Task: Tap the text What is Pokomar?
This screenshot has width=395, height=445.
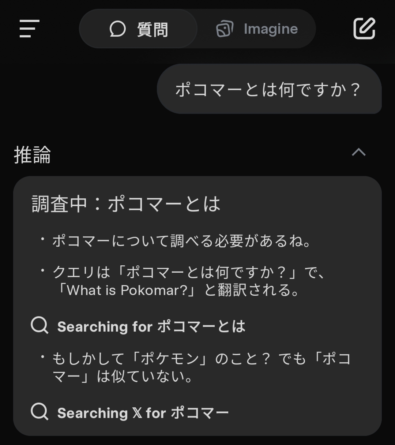Action: (127, 291)
